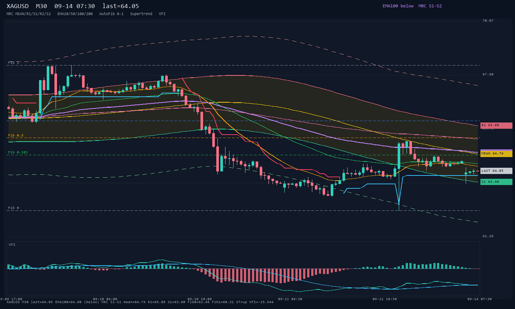Select the MEAN 64.74 price tag
515x309 pixels.
[x=496, y=154]
